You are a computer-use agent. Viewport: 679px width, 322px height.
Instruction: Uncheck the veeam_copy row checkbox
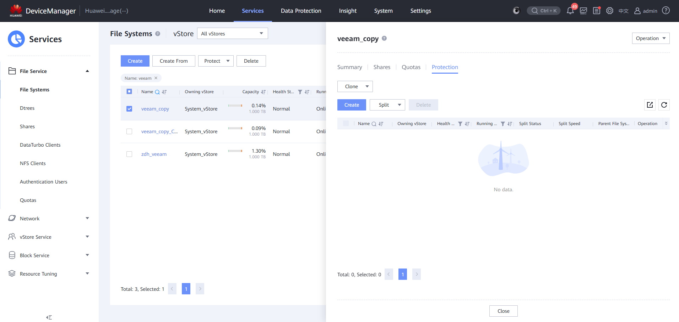pos(129,109)
